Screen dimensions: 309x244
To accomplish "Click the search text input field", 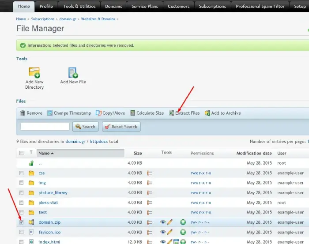I will point(45,127).
